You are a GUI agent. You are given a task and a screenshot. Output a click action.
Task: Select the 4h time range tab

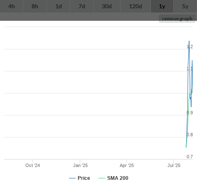pos(12,6)
